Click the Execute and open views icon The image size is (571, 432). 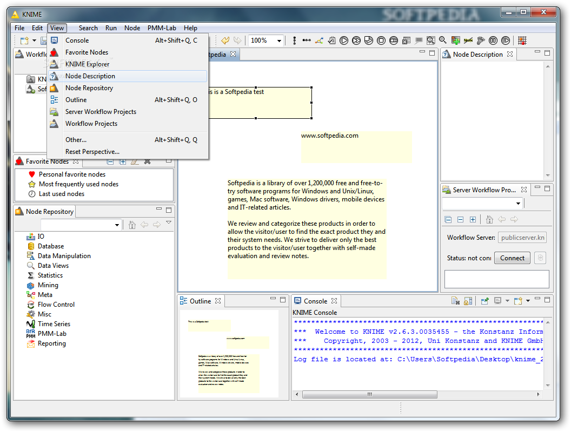pos(369,40)
